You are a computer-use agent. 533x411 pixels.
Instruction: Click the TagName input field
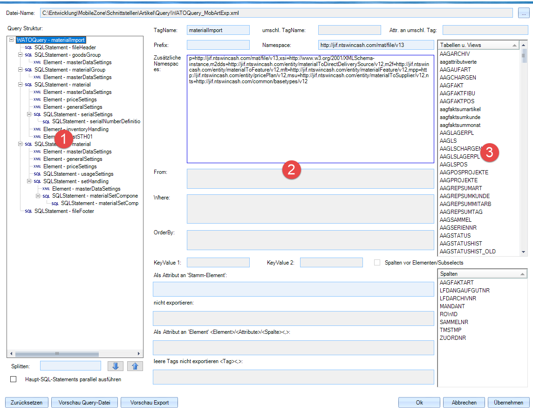pyautogui.click(x=218, y=30)
